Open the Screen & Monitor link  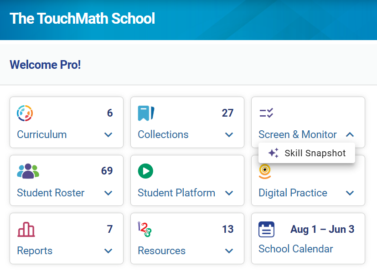pos(298,134)
